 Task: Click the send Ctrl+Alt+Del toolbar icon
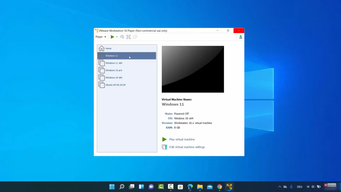pos(122,37)
